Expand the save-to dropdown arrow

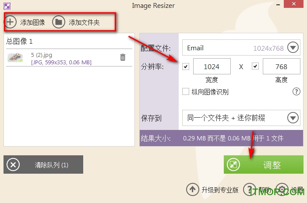click(x=293, y=118)
